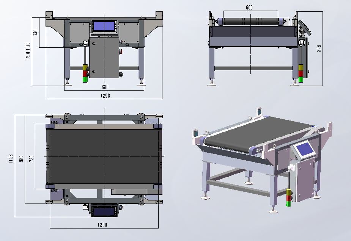Select the signal tower light in front view
Viewport: 351px width, 241px height.
tap(85, 73)
